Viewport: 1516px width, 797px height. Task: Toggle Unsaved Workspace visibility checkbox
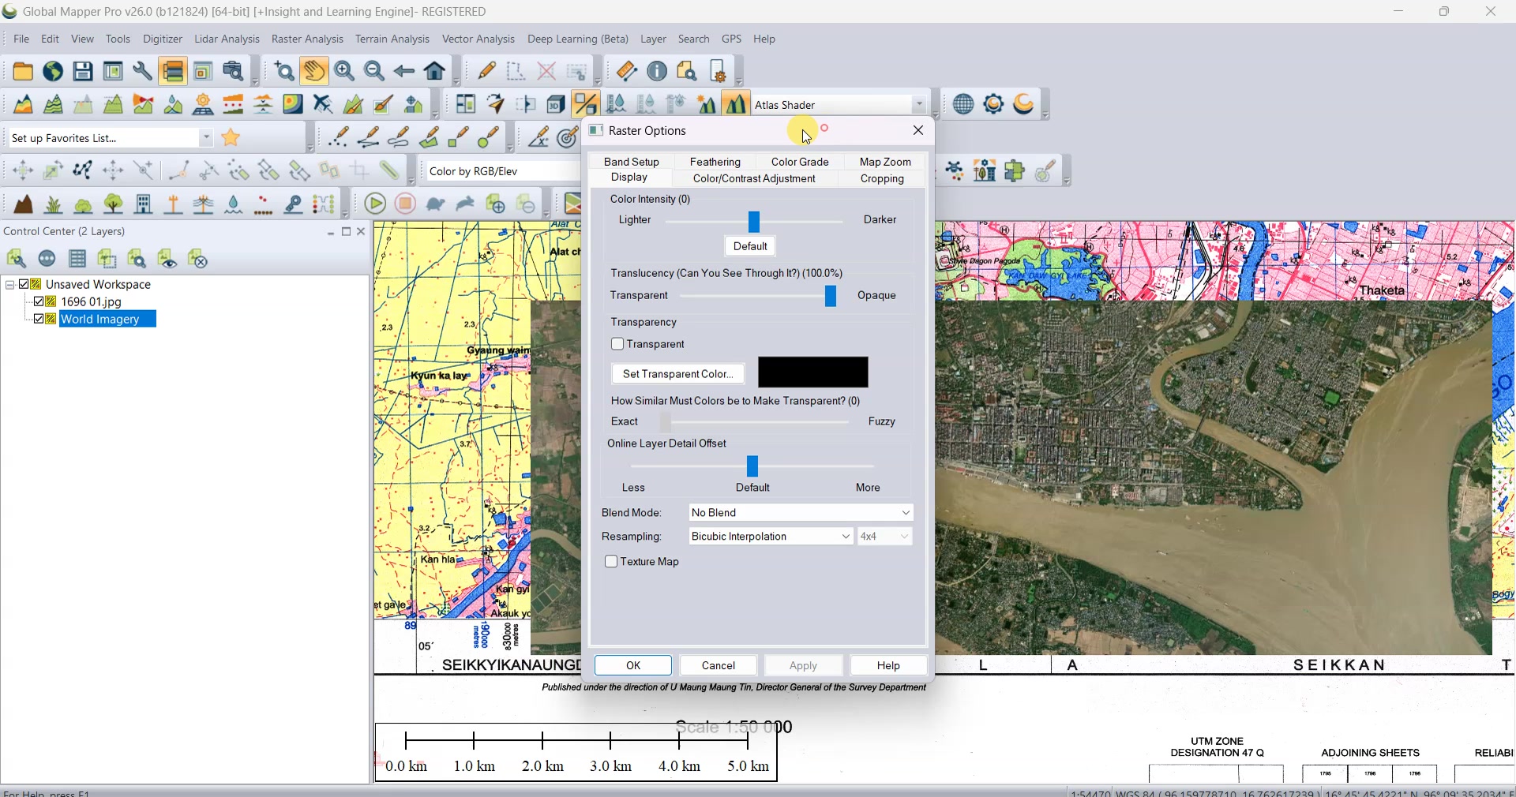[24, 284]
